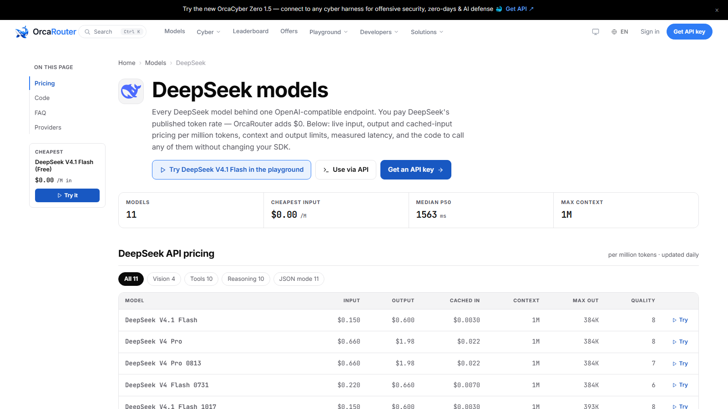The width and height of the screenshot is (728, 409).
Task: Toggle the theme monitor icon in header
Action: (x=596, y=32)
